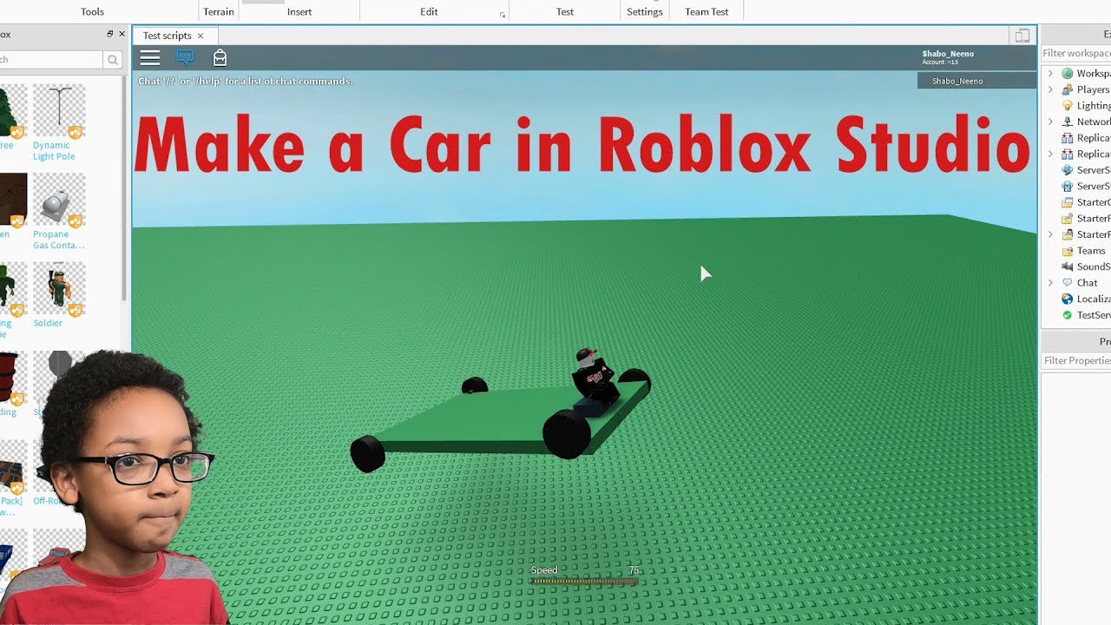Click the Account: <13 text
Screen dimensions: 1111x625
tap(940, 62)
